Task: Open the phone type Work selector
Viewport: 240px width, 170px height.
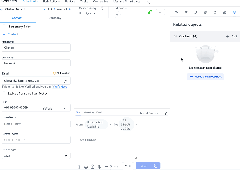Action: (49, 109)
